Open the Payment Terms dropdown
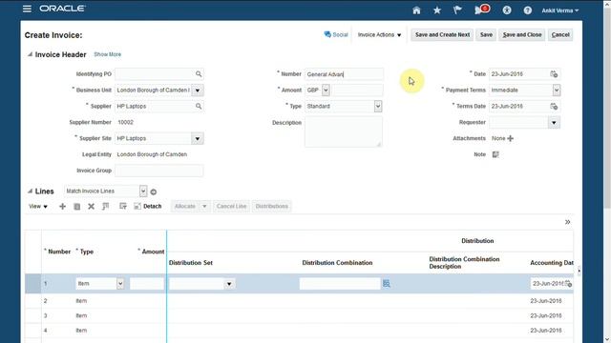The width and height of the screenshot is (611, 343). (x=557, y=91)
